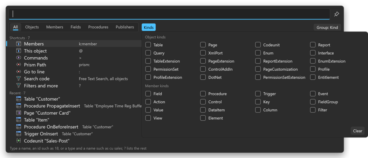Tick the Procedure member kind checkbox
Image resolution: width=368 pixels, height=158 pixels.
[203, 94]
